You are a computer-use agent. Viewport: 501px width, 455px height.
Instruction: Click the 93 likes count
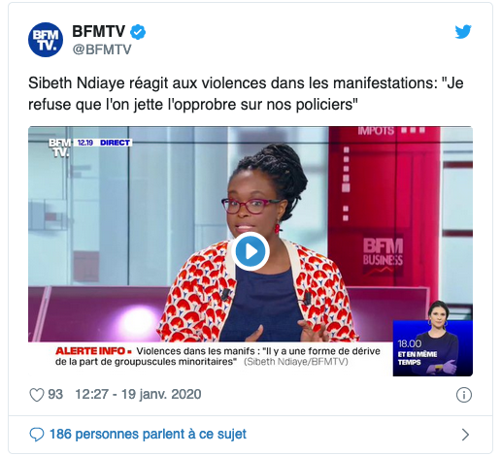(55, 395)
